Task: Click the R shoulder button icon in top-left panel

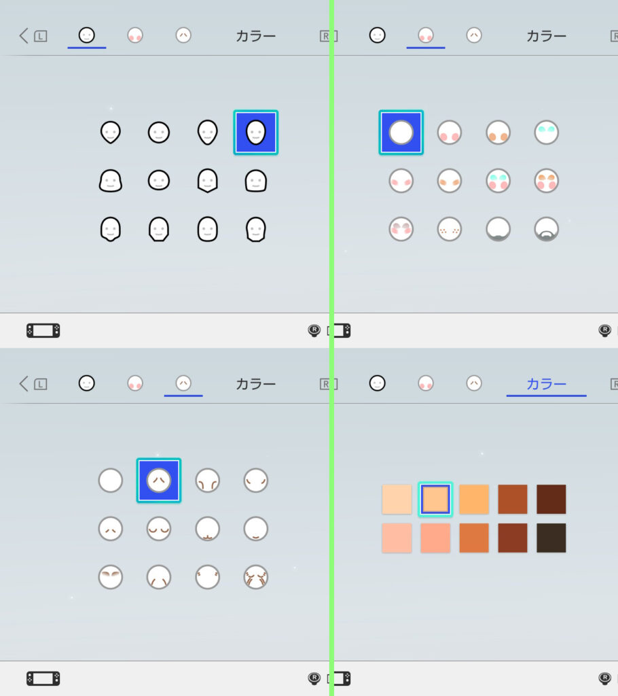Action: click(x=328, y=36)
